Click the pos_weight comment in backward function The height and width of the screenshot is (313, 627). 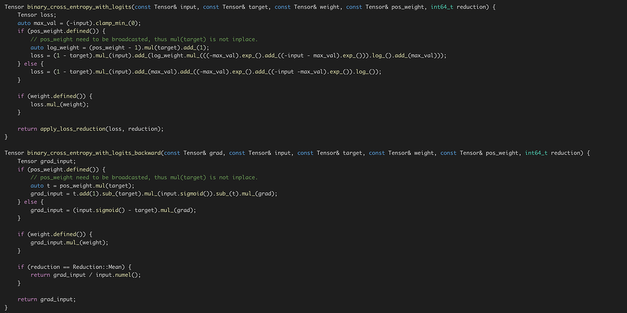click(144, 177)
